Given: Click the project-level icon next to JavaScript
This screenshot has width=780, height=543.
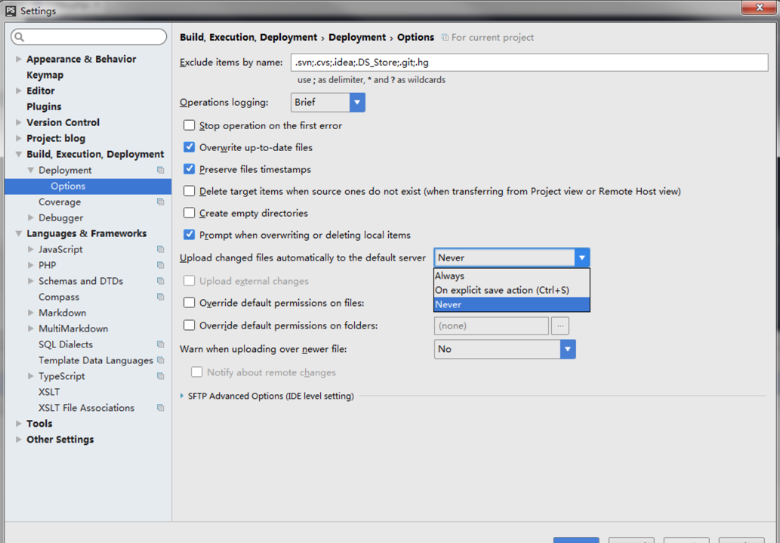Looking at the screenshot, I should point(161,249).
